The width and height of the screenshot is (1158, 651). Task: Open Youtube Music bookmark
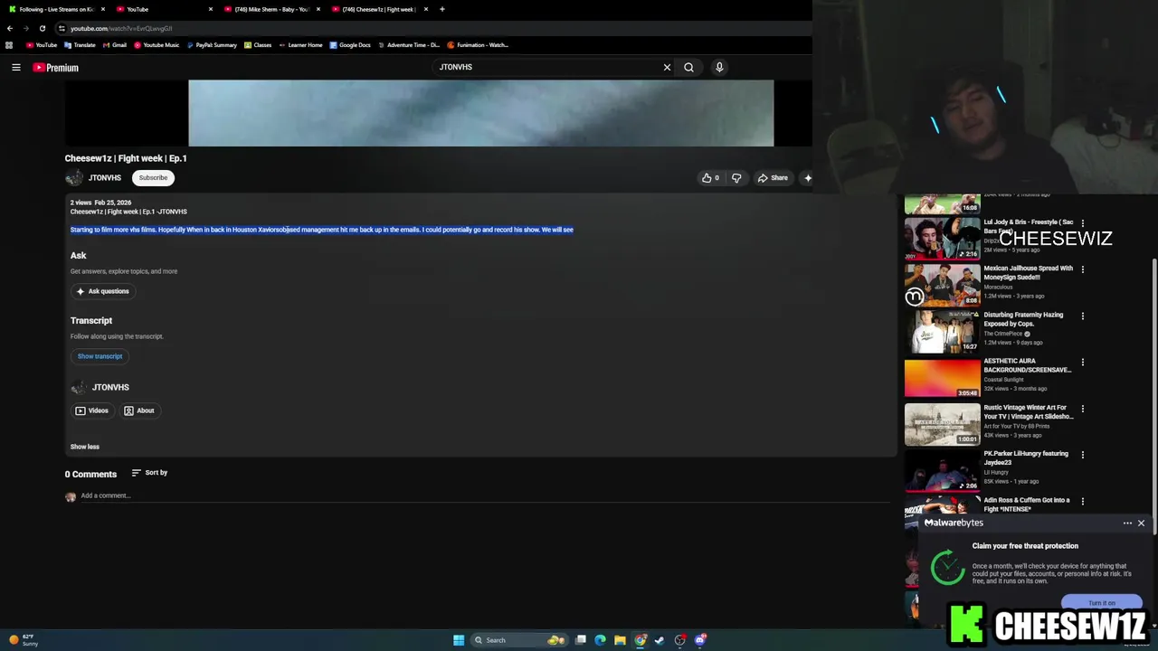(157, 45)
